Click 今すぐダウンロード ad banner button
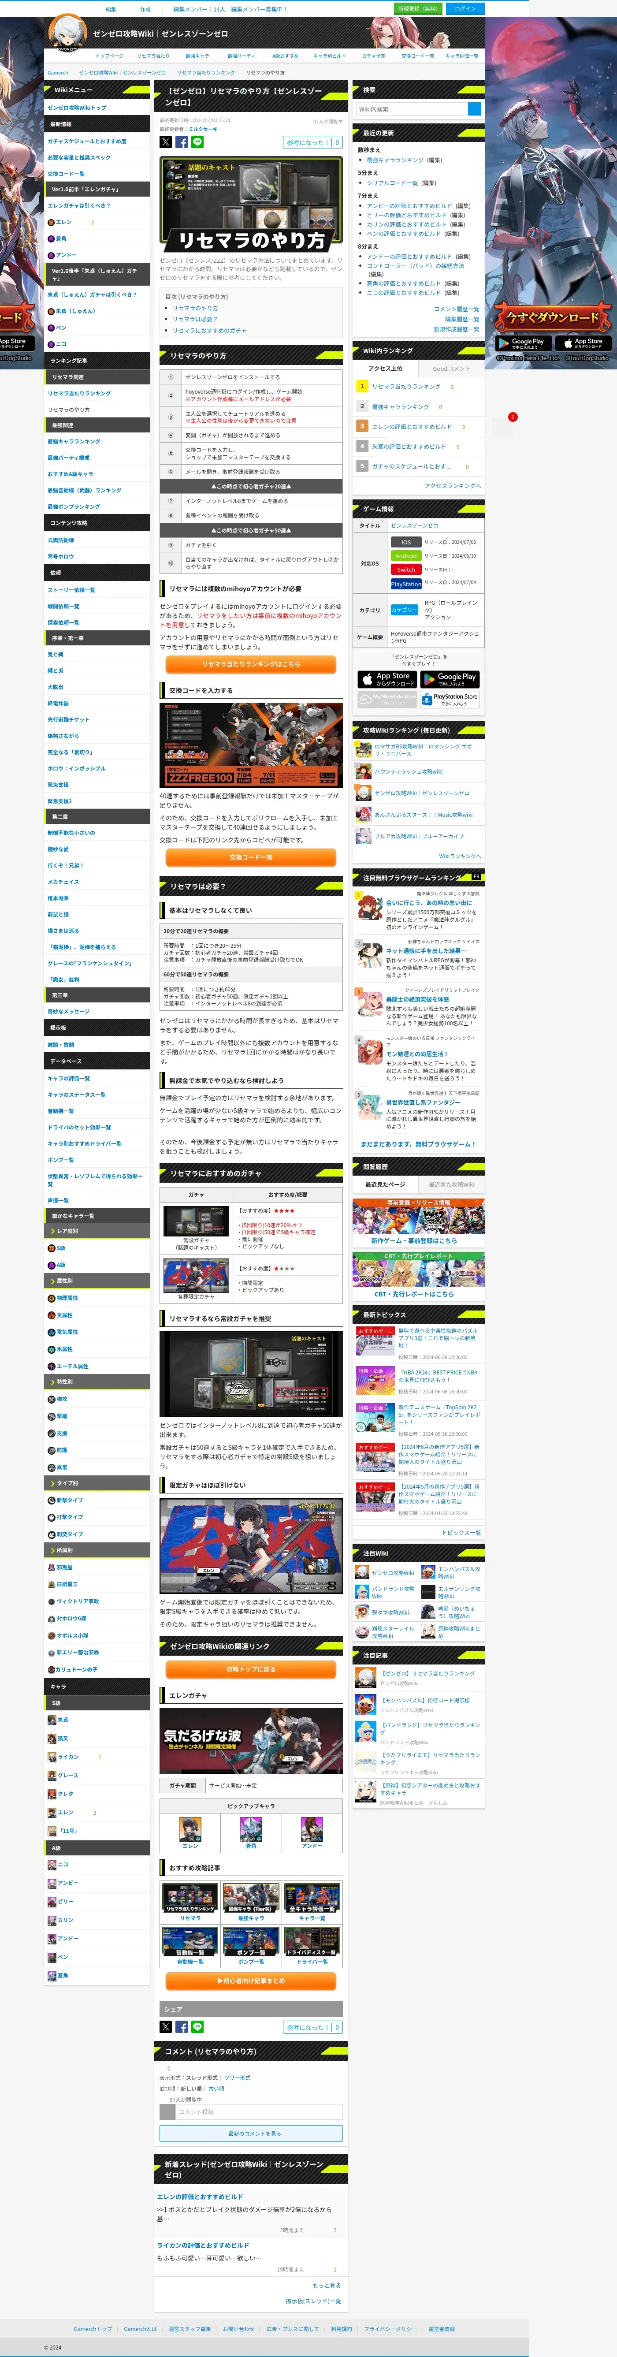 point(552,317)
